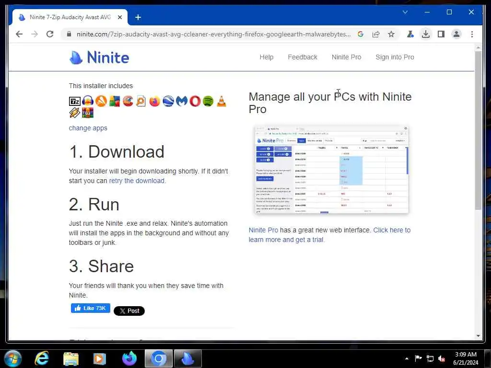Show hidden system tray icons arrow
Viewport: 491px width, 368px height.
(x=407, y=358)
